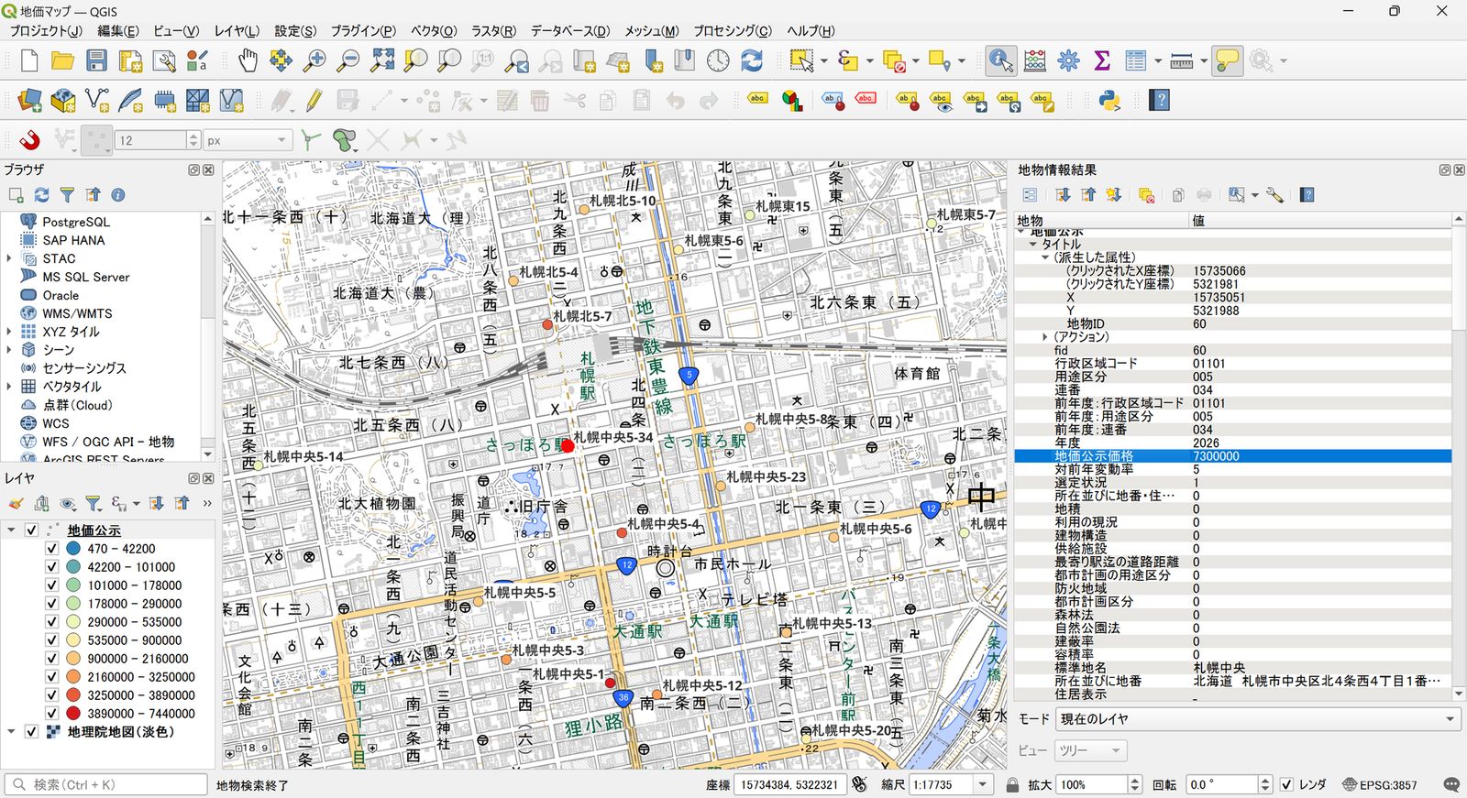This screenshot has height=798, width=1467.
Task: Open the プロセシング(C) menu
Action: pos(732,31)
